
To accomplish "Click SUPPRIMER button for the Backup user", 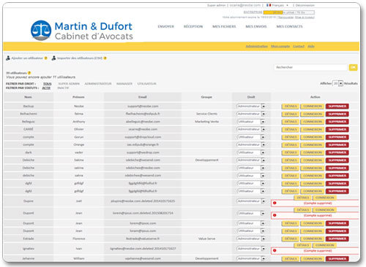I will [x=337, y=107].
